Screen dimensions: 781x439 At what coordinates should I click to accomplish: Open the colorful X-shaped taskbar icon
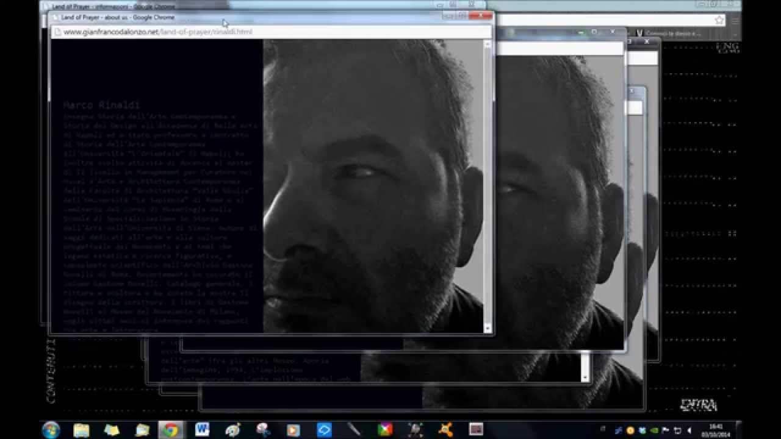click(x=385, y=430)
